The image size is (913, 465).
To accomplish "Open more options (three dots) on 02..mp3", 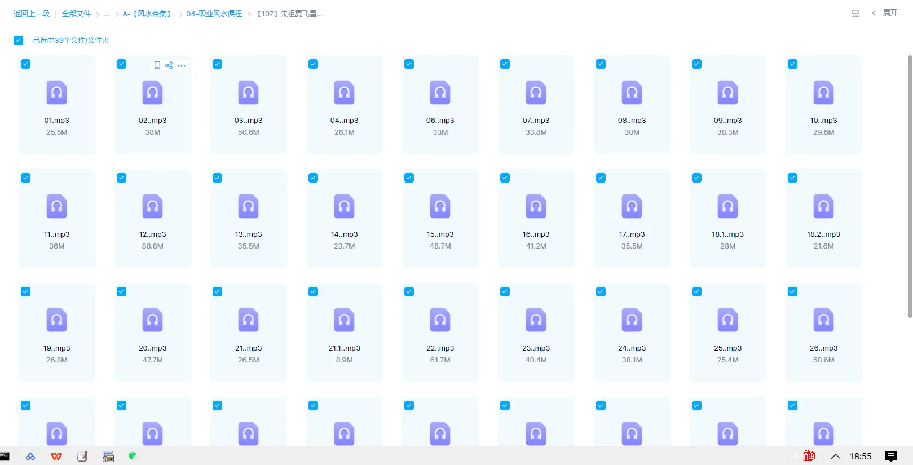I will (181, 65).
